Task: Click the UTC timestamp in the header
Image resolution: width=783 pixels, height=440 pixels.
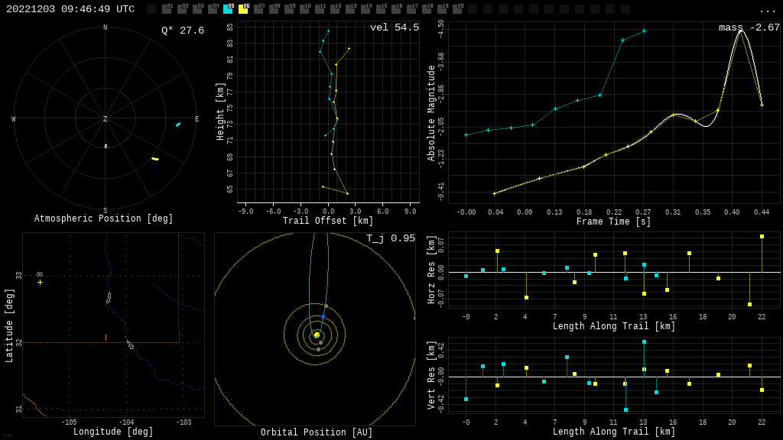Action: [x=70, y=9]
